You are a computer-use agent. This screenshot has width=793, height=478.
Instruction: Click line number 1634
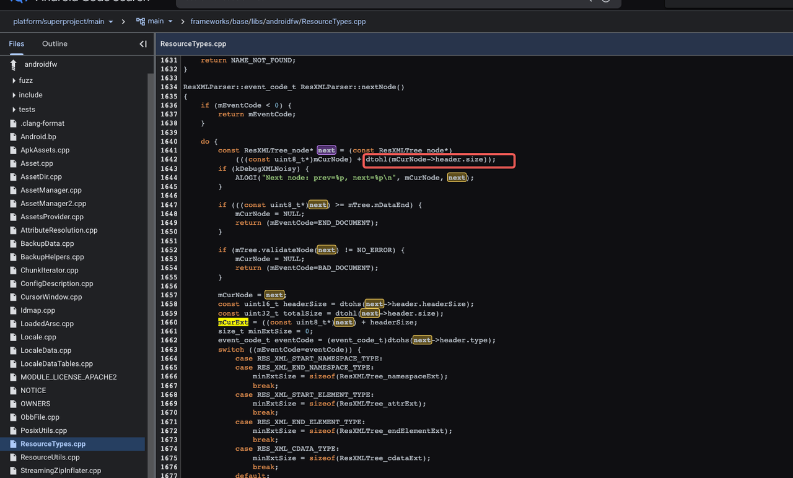pos(169,87)
